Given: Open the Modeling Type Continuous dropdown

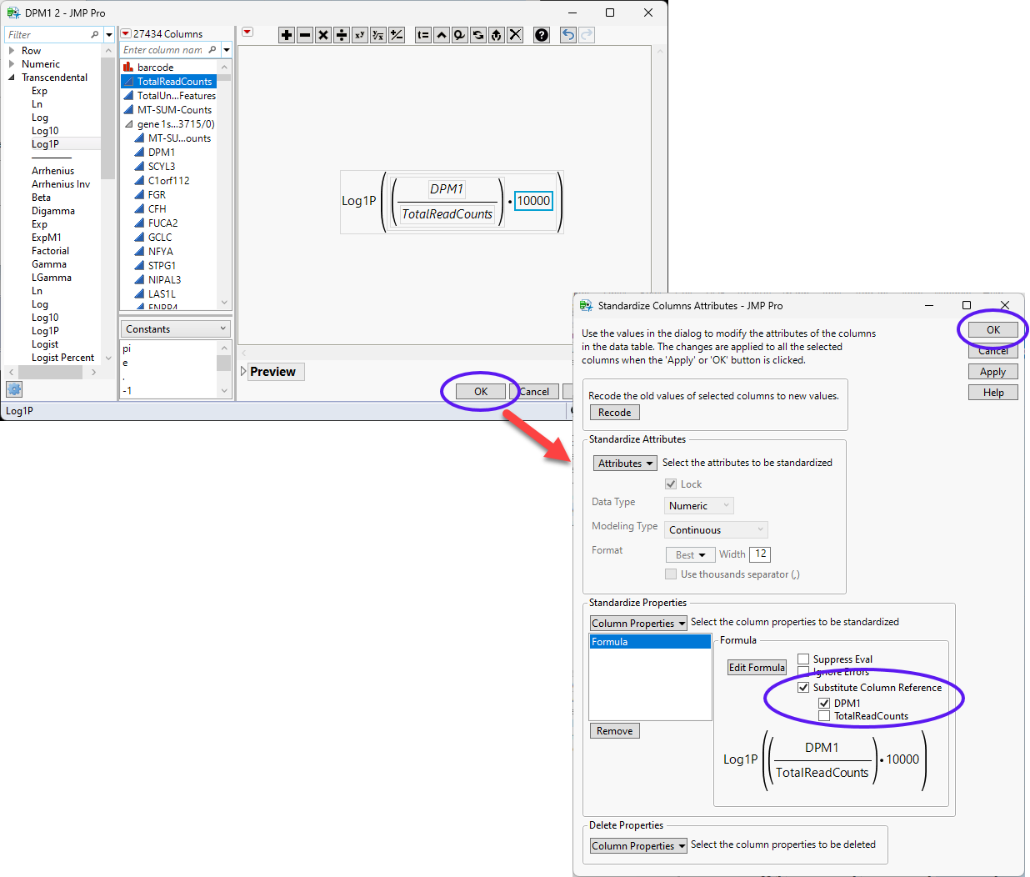Looking at the screenshot, I should point(716,530).
